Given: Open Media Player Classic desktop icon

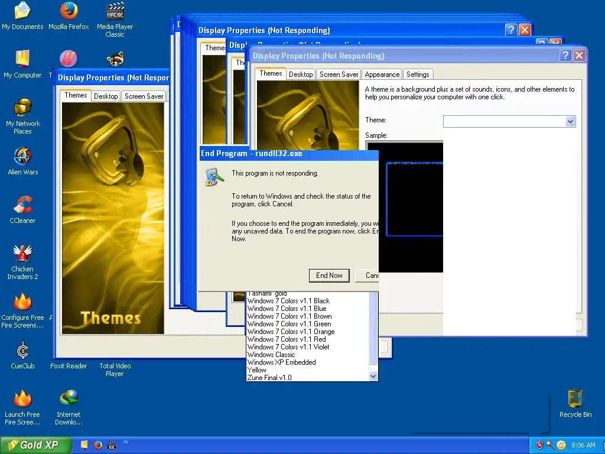Looking at the screenshot, I should click(x=115, y=20).
